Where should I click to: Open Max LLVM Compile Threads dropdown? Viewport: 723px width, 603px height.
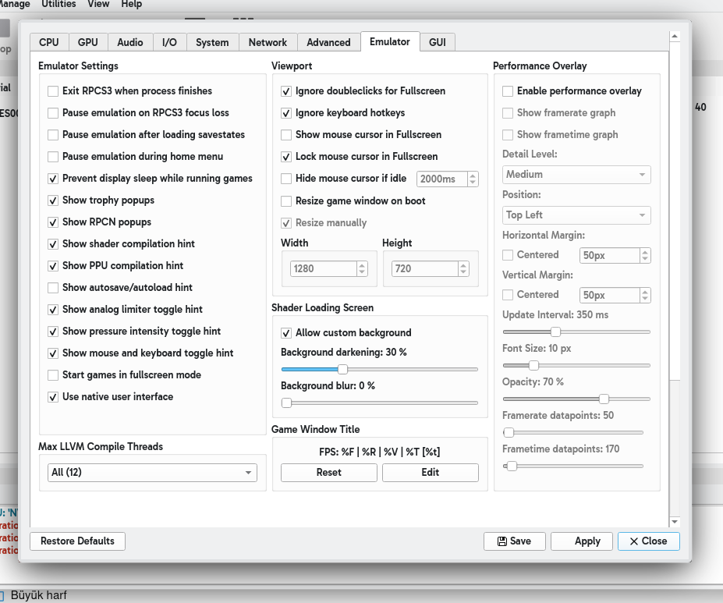click(x=152, y=473)
